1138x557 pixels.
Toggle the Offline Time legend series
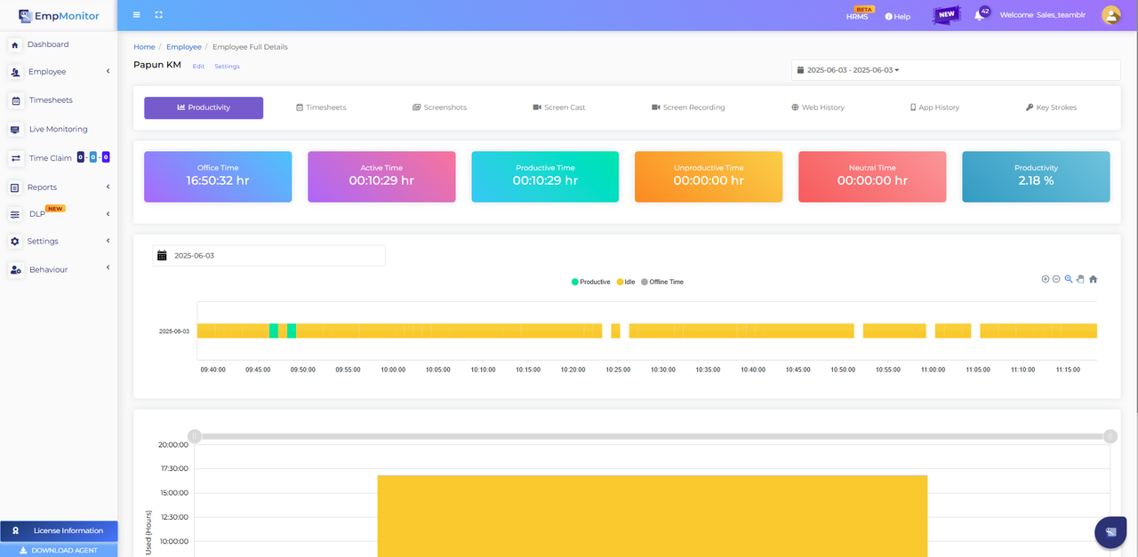tap(662, 282)
